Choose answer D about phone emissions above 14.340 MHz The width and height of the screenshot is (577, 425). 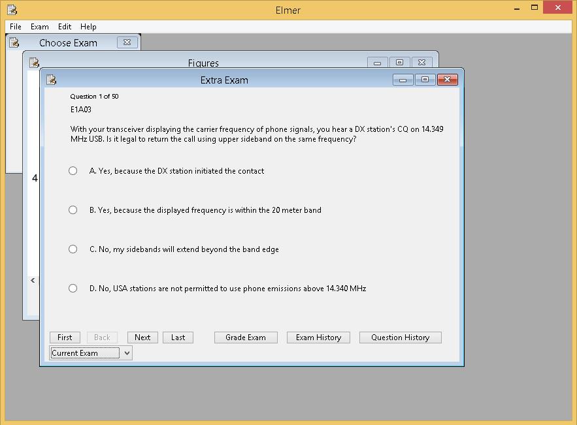pyautogui.click(x=73, y=287)
